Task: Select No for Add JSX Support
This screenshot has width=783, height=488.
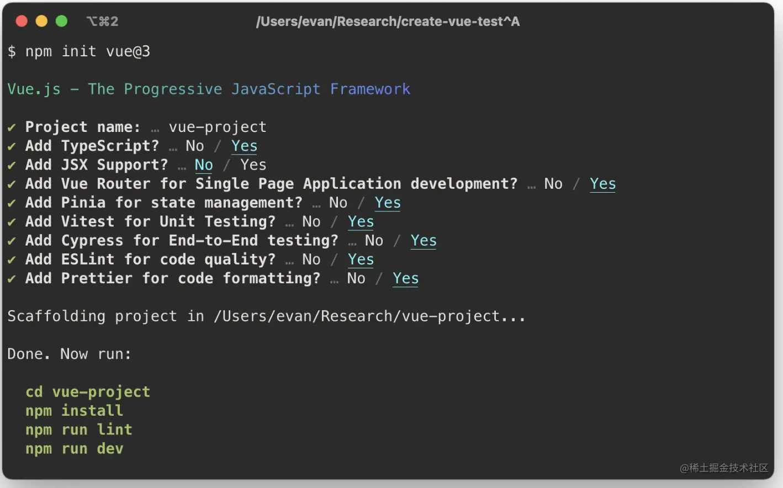Action: coord(204,165)
